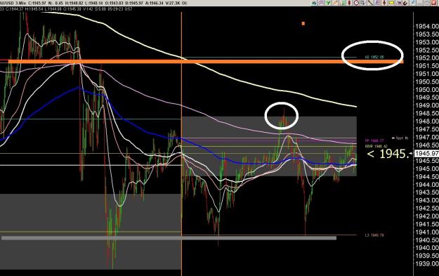Select the diagonal line drawing tool

(x=370, y=3)
